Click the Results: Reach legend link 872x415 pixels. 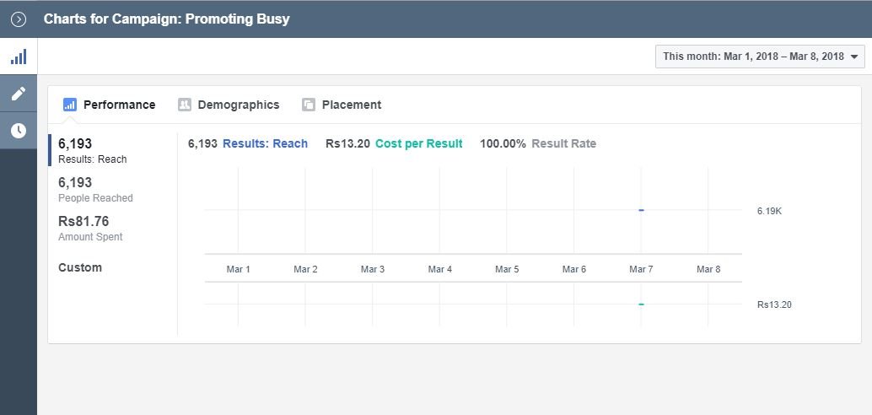265,143
